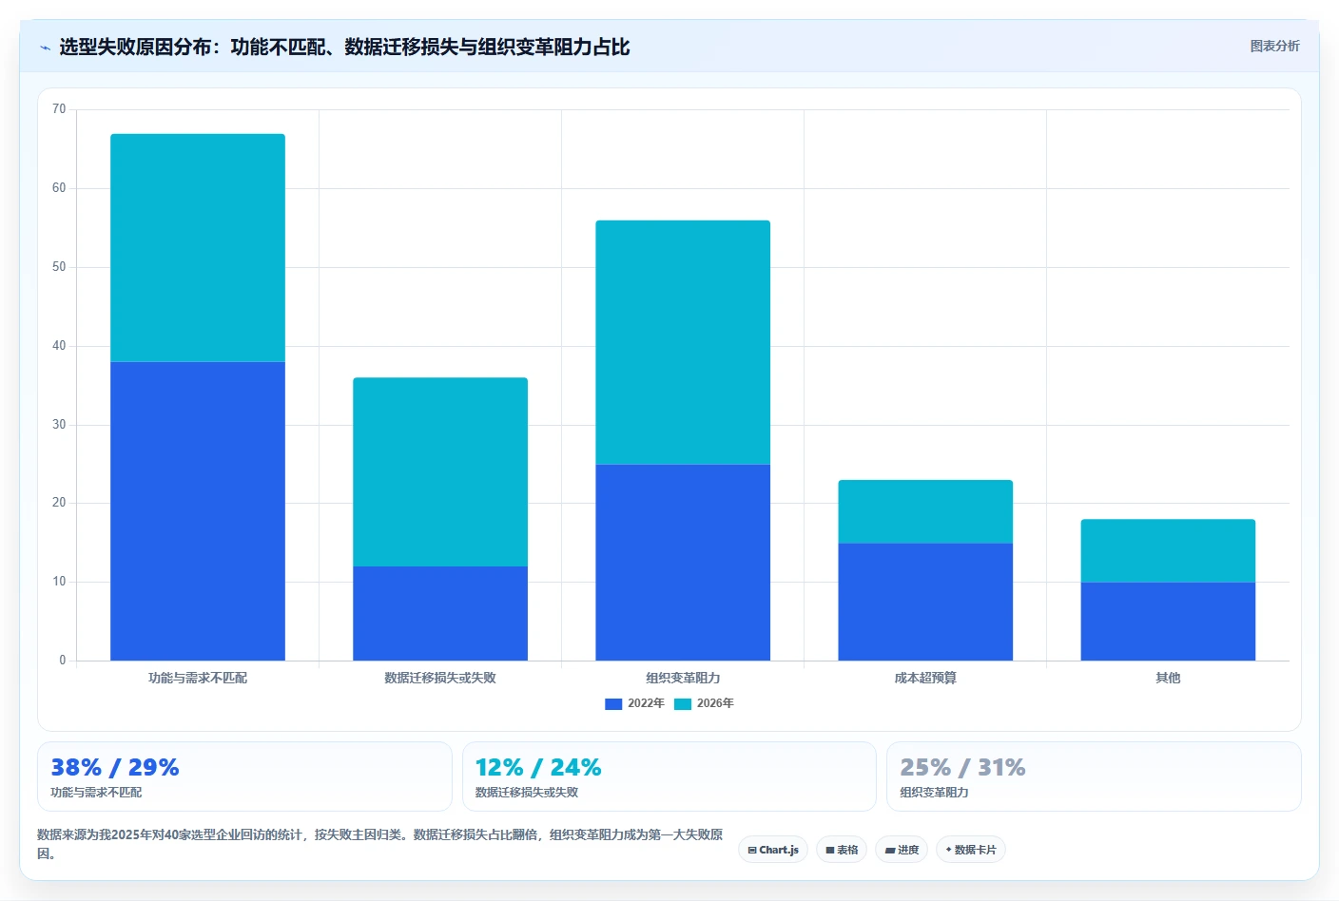Screen dimensions: 1339x901
Task: Click the axis label 功能与需求不匹配
Action: tap(198, 678)
